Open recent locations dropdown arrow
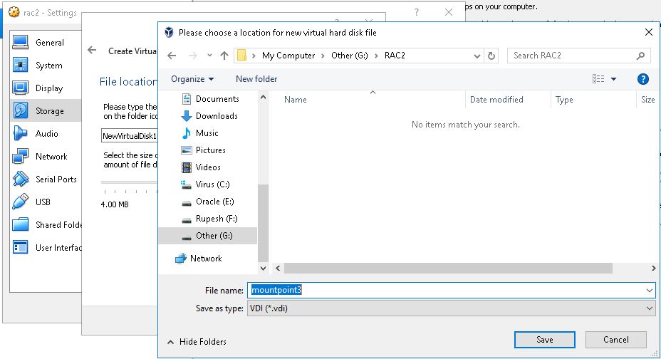 (209, 56)
